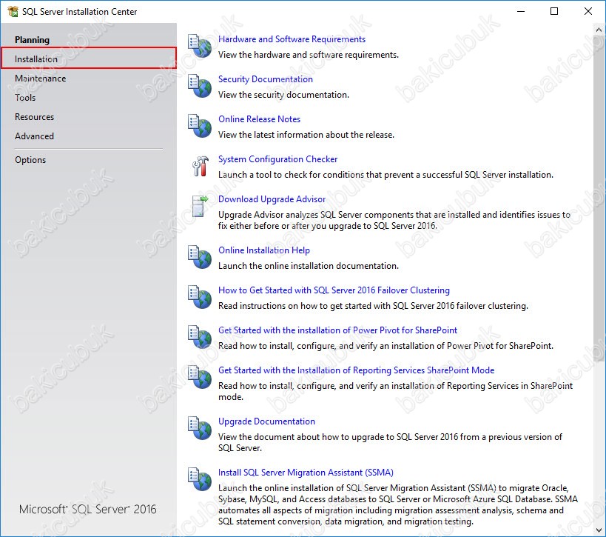Click the tools icon for System Configuration Checker
Viewport: 606px width, 537px height.
[x=201, y=166]
